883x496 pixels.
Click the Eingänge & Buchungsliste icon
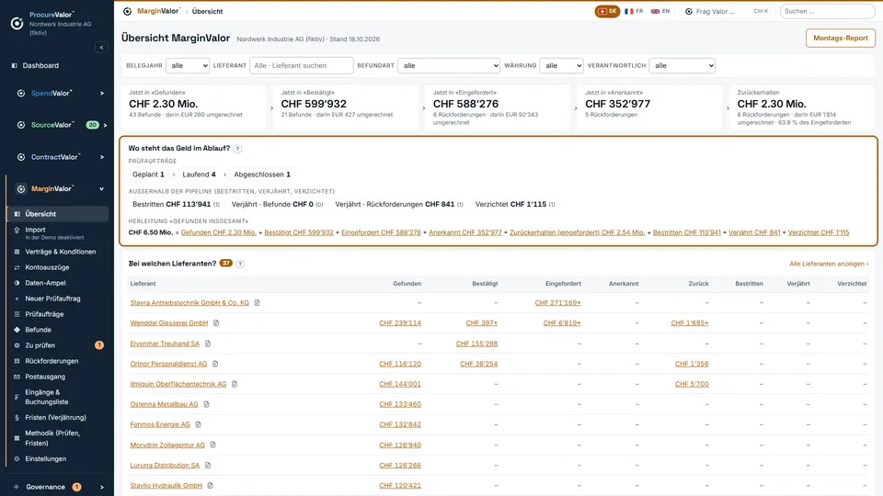[17, 397]
